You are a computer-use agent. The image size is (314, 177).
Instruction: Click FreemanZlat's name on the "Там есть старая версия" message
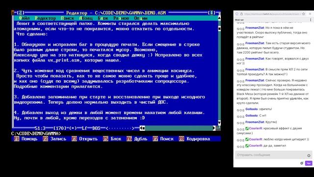point(255,43)
